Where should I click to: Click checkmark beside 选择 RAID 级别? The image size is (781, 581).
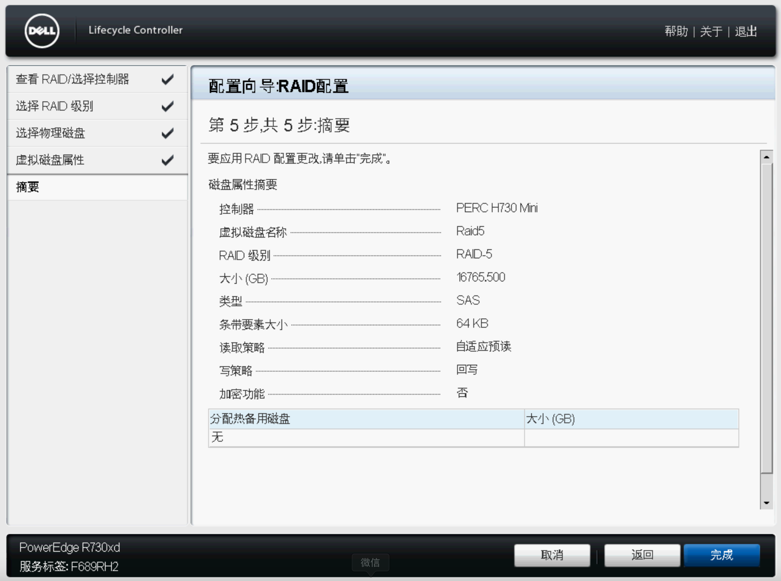168,106
